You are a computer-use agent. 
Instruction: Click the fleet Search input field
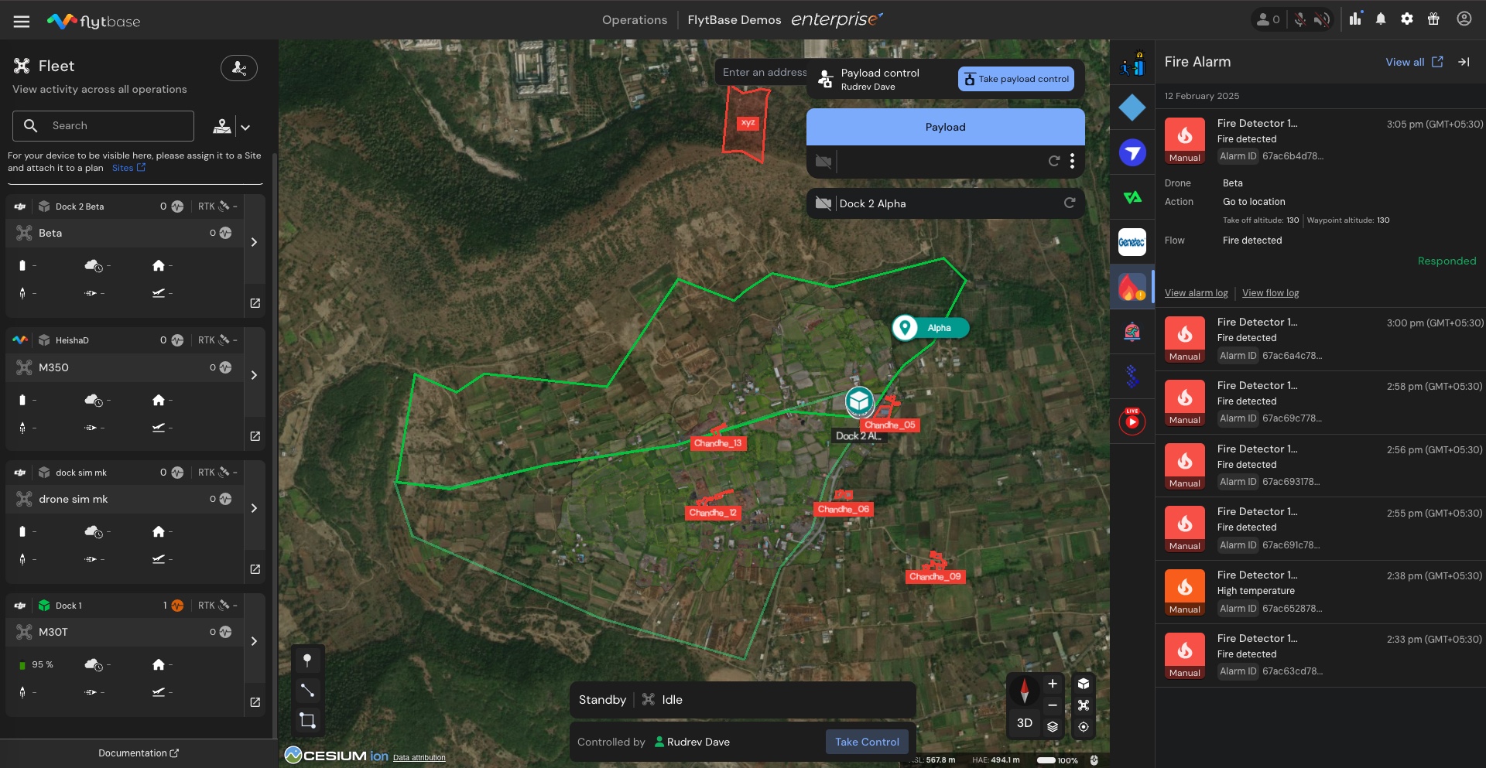(116, 126)
